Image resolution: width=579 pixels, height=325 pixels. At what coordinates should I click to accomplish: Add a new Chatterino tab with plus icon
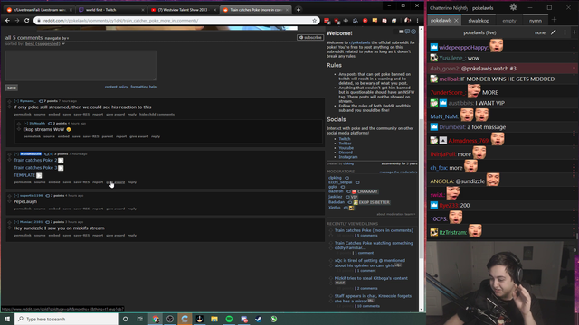click(554, 20)
